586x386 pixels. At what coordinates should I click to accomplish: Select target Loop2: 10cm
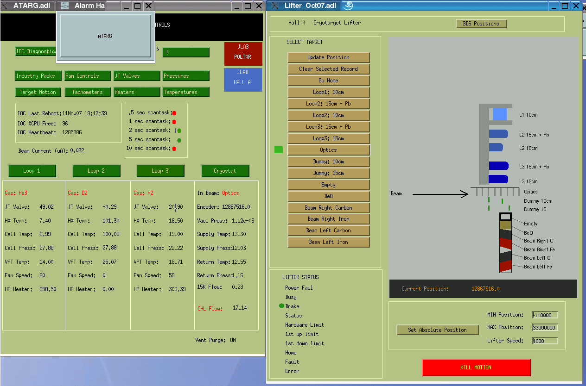click(329, 115)
